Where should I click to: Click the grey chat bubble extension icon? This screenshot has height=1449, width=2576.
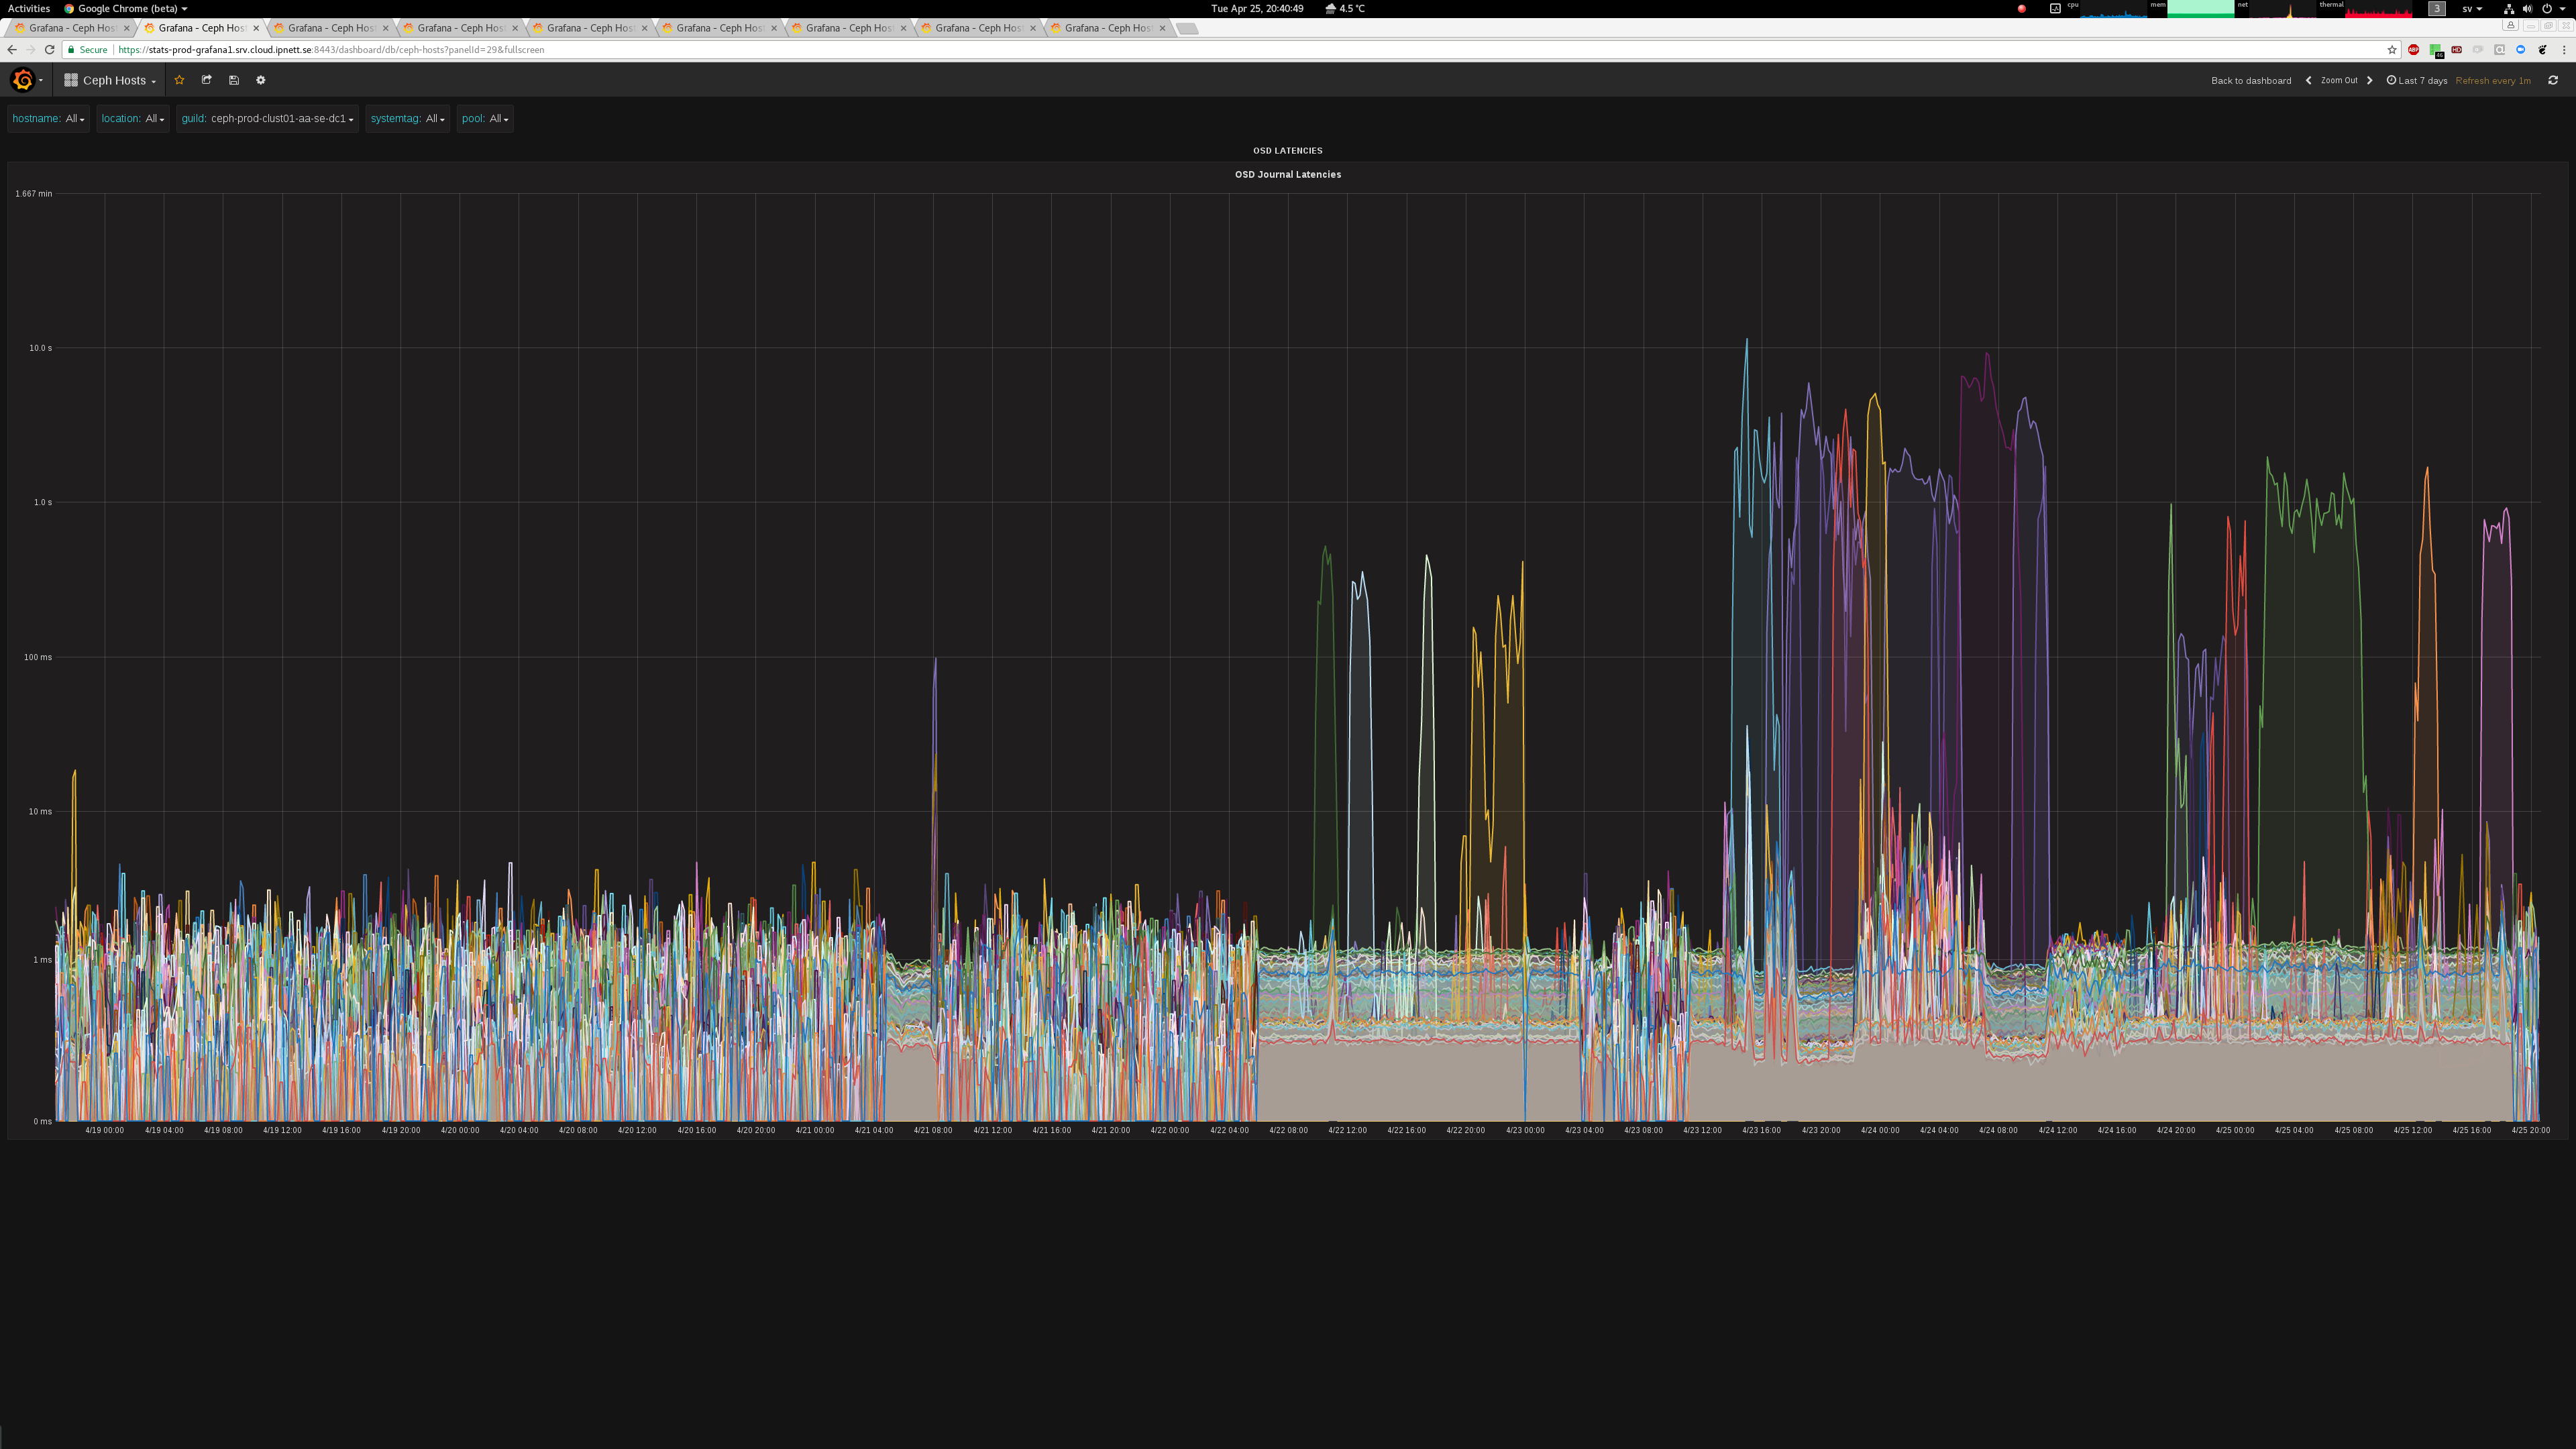click(x=2478, y=49)
